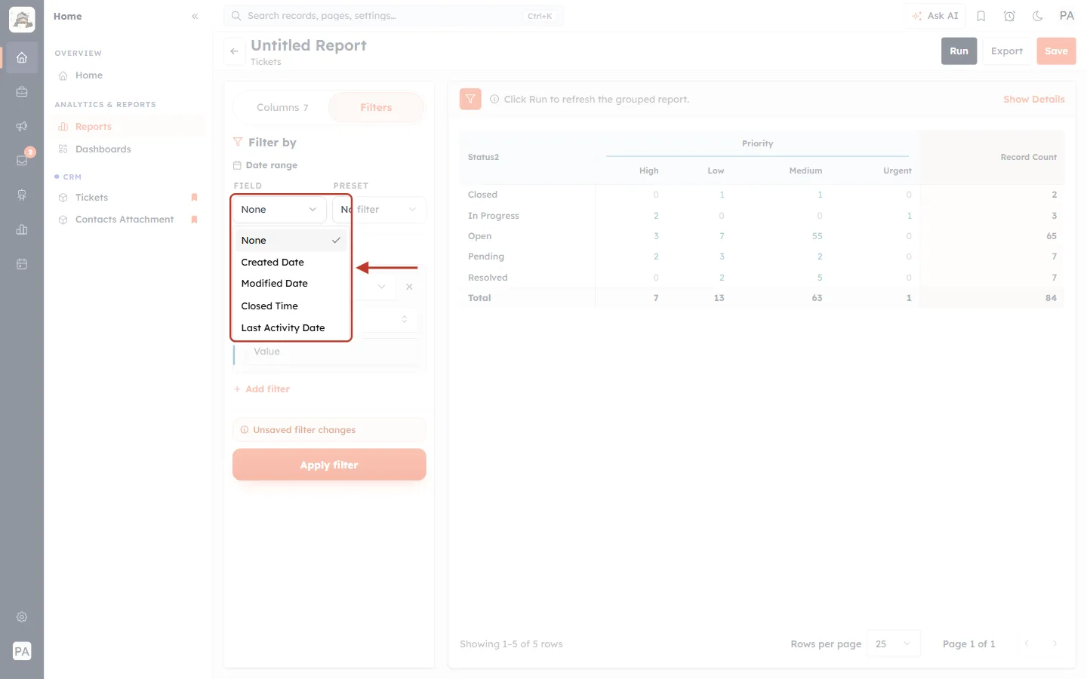Switch to the Filters tab

376,108
